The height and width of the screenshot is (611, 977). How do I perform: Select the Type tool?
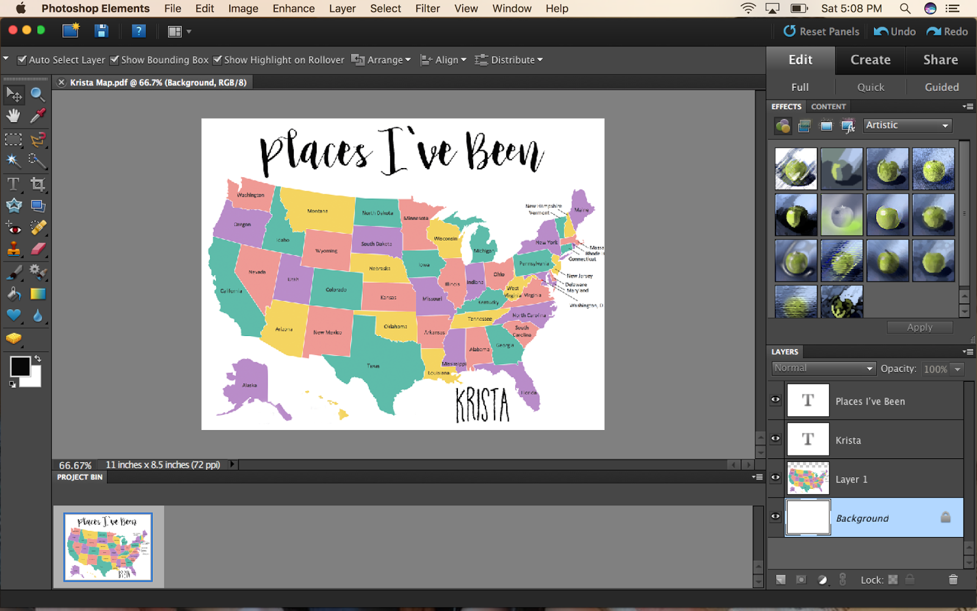pyautogui.click(x=13, y=183)
